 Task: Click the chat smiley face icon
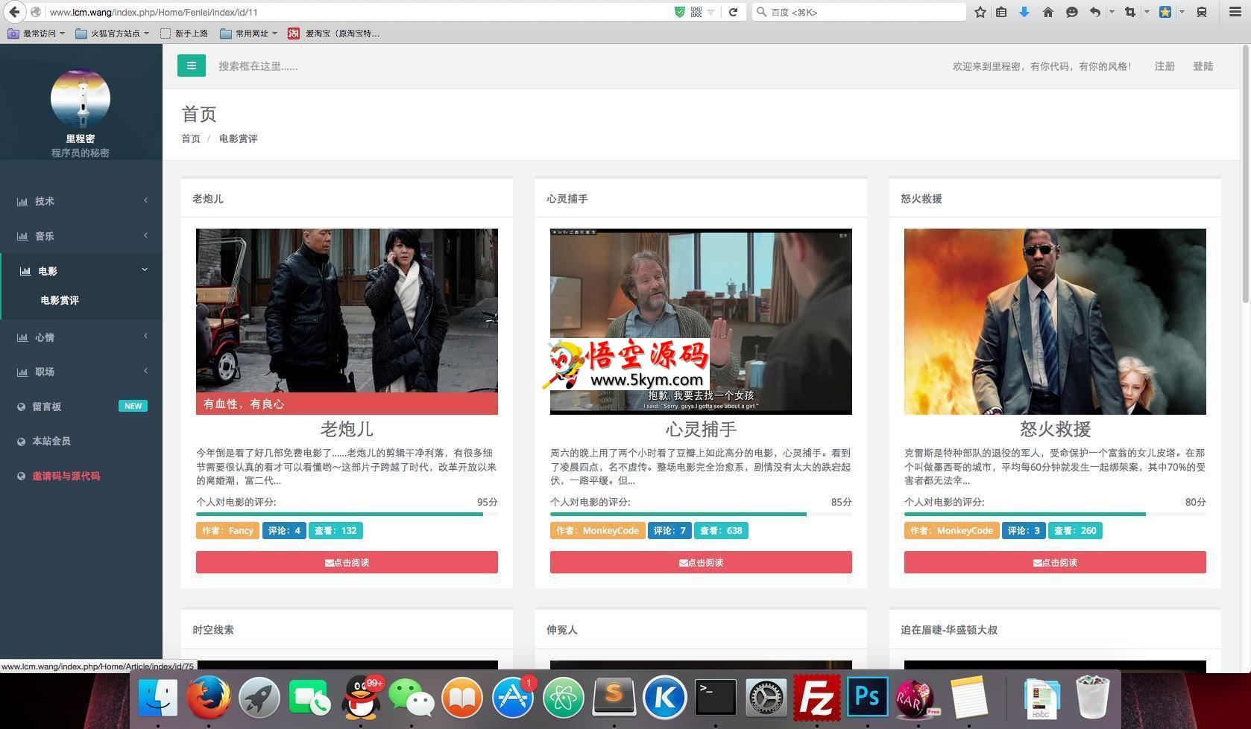(x=1071, y=12)
